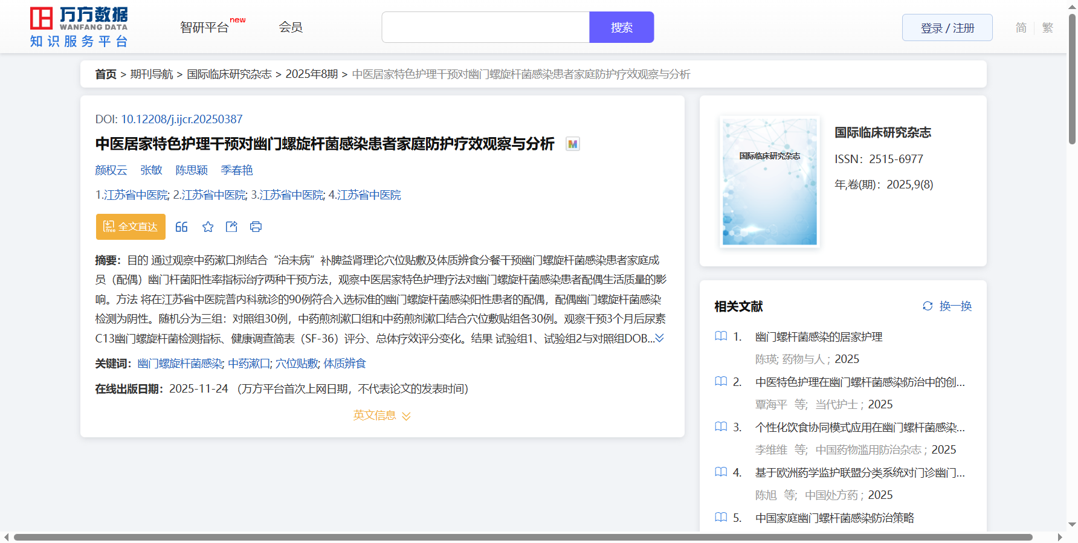This screenshot has height=543, width=1078.
Task: Expand 英文信息 English information section
Action: (x=382, y=416)
